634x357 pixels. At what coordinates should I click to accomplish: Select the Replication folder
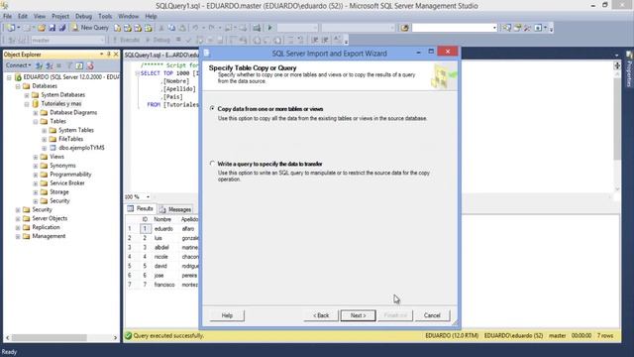46,227
